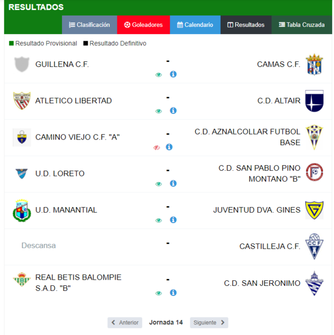
Task: Click info icon for Camino Viejo match
Action: [169, 147]
